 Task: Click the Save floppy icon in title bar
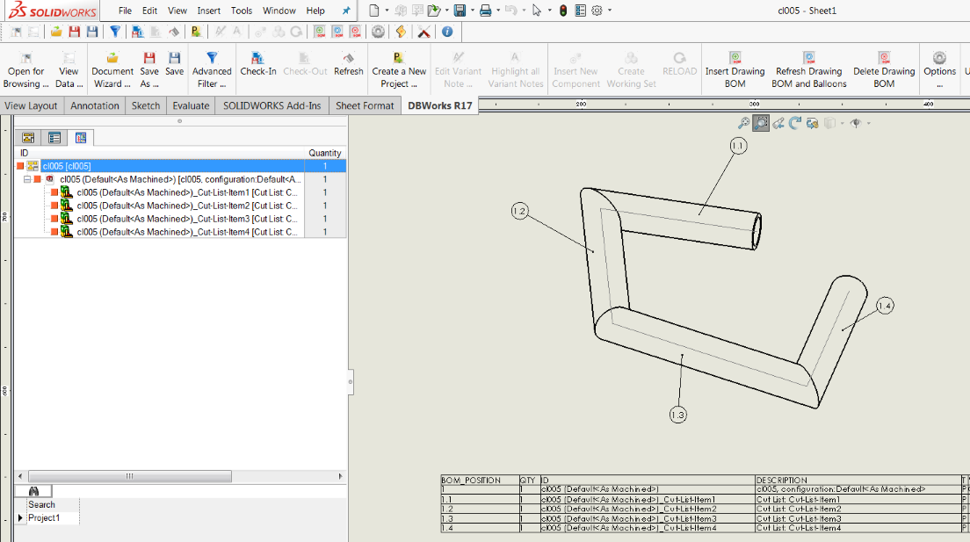460,11
